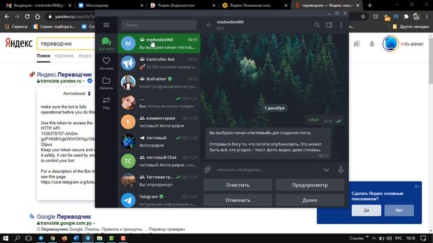This screenshot has width=433, height=243.
Task: Open the Controller Bot chat
Action: click(159, 63)
